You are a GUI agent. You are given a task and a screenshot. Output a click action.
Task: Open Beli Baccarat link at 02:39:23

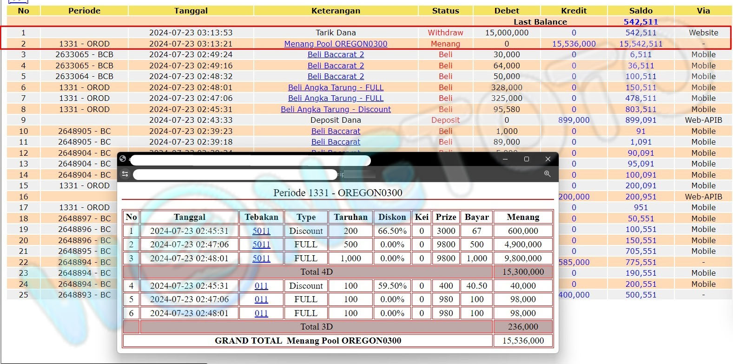336,131
